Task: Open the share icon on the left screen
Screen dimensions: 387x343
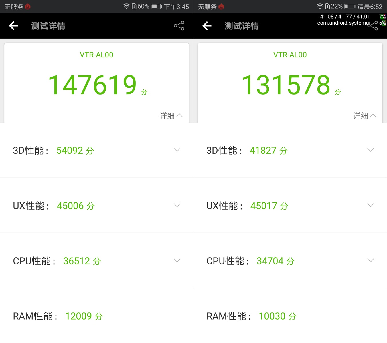Action: coord(179,26)
